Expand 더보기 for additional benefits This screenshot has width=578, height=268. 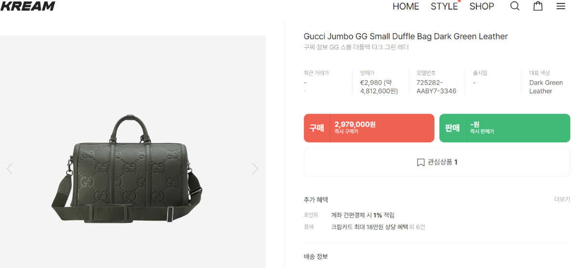tap(562, 199)
